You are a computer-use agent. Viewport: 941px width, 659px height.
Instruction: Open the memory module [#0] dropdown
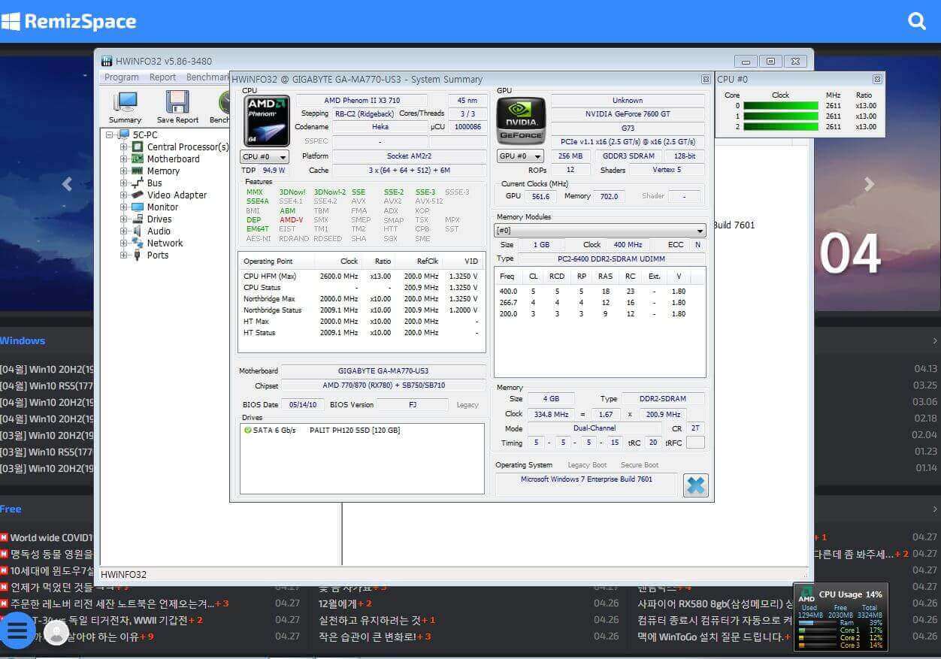coord(600,231)
